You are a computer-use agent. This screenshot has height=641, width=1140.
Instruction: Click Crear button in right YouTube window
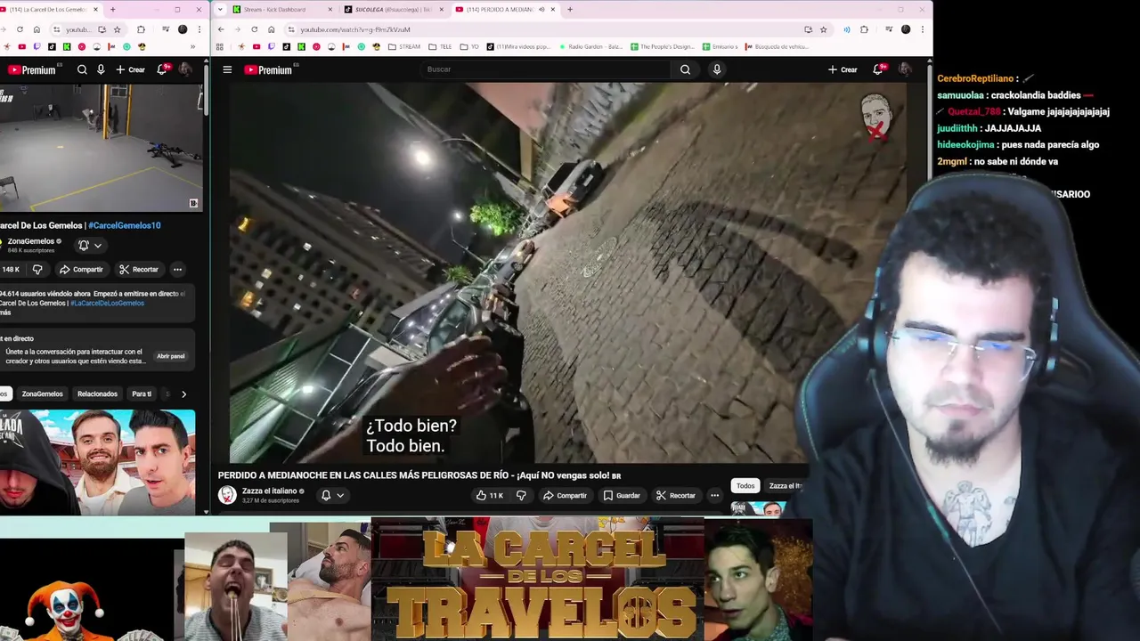click(x=843, y=69)
